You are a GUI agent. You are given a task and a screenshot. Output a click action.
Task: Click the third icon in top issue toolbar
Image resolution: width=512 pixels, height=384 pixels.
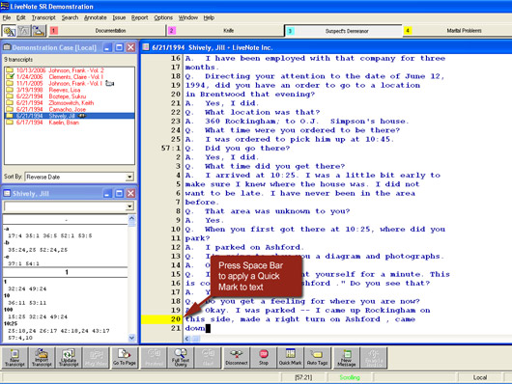pyautogui.click(x=39, y=31)
